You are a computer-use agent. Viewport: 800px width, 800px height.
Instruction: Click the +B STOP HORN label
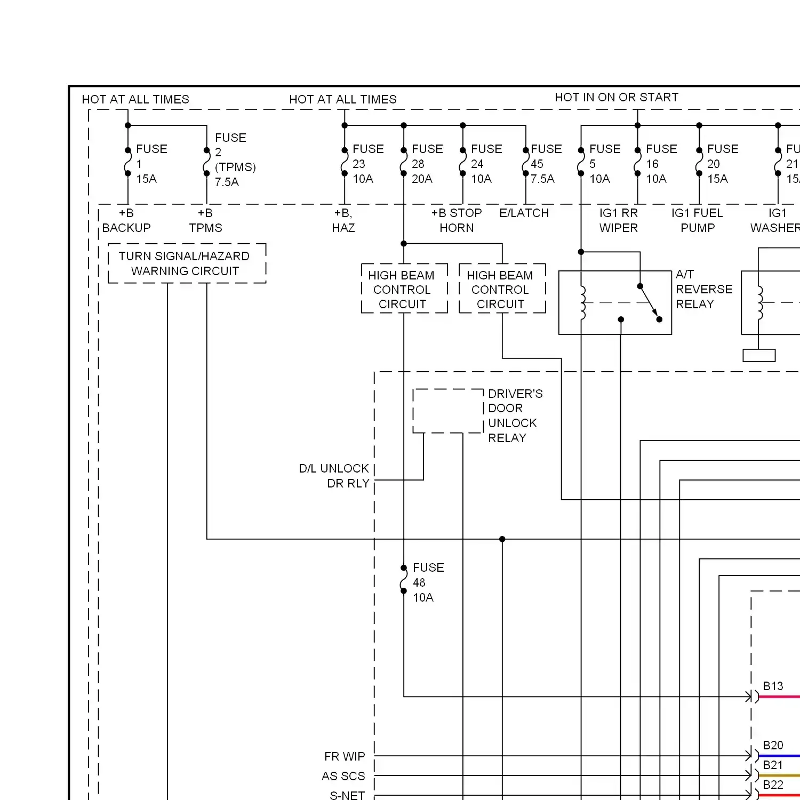457,220
